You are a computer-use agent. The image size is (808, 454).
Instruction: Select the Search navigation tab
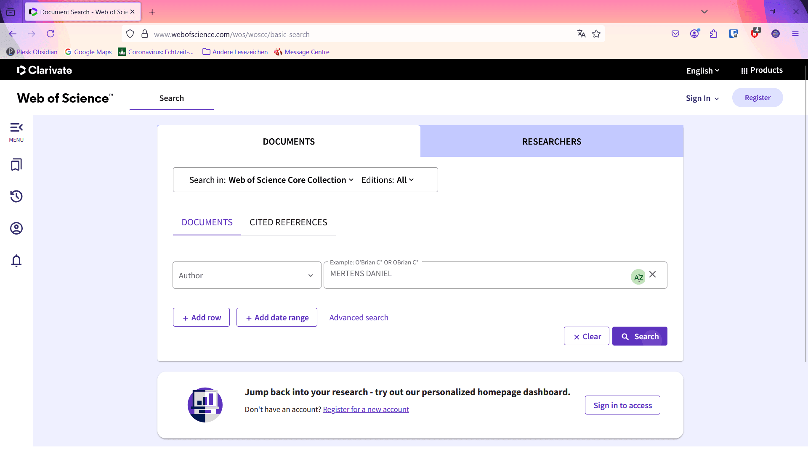(x=172, y=98)
